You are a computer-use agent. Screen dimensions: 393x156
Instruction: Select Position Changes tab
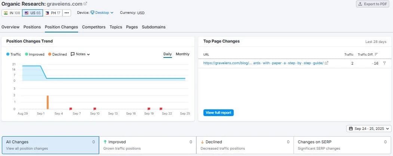coord(61,27)
